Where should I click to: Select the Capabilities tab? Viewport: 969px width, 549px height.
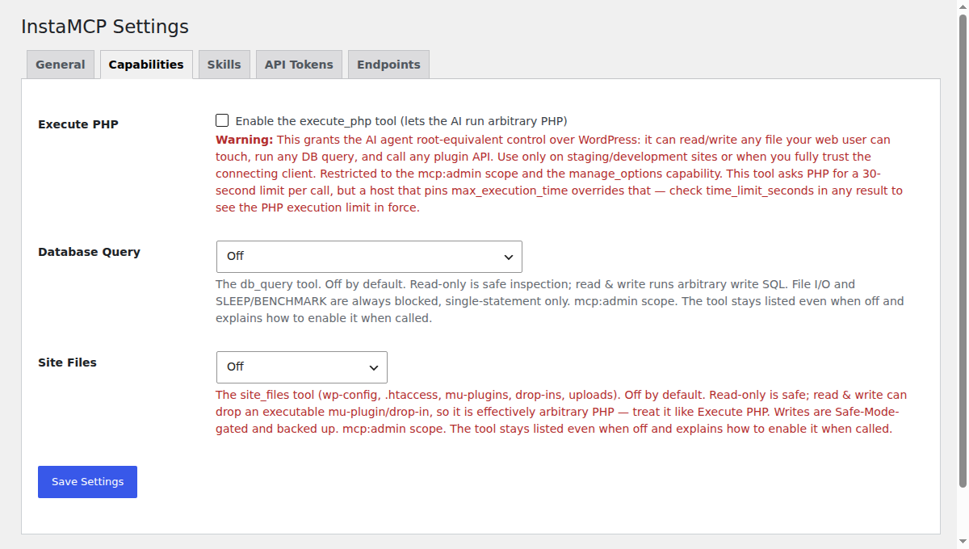click(146, 65)
